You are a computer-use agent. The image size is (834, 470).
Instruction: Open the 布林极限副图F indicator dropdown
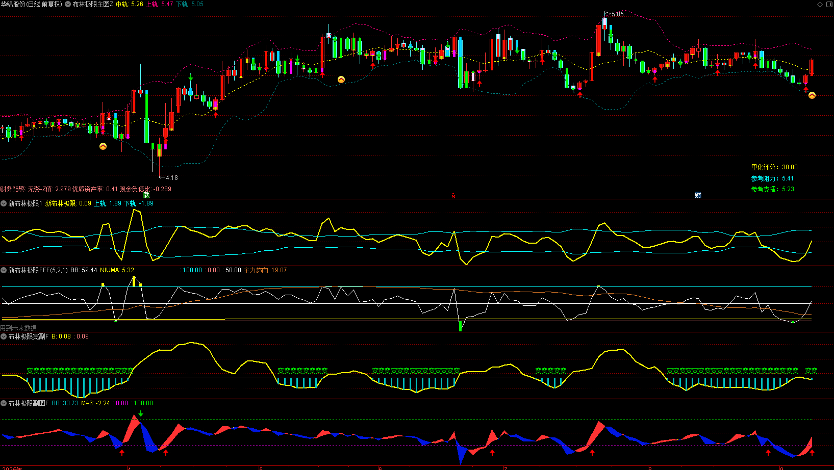4,403
